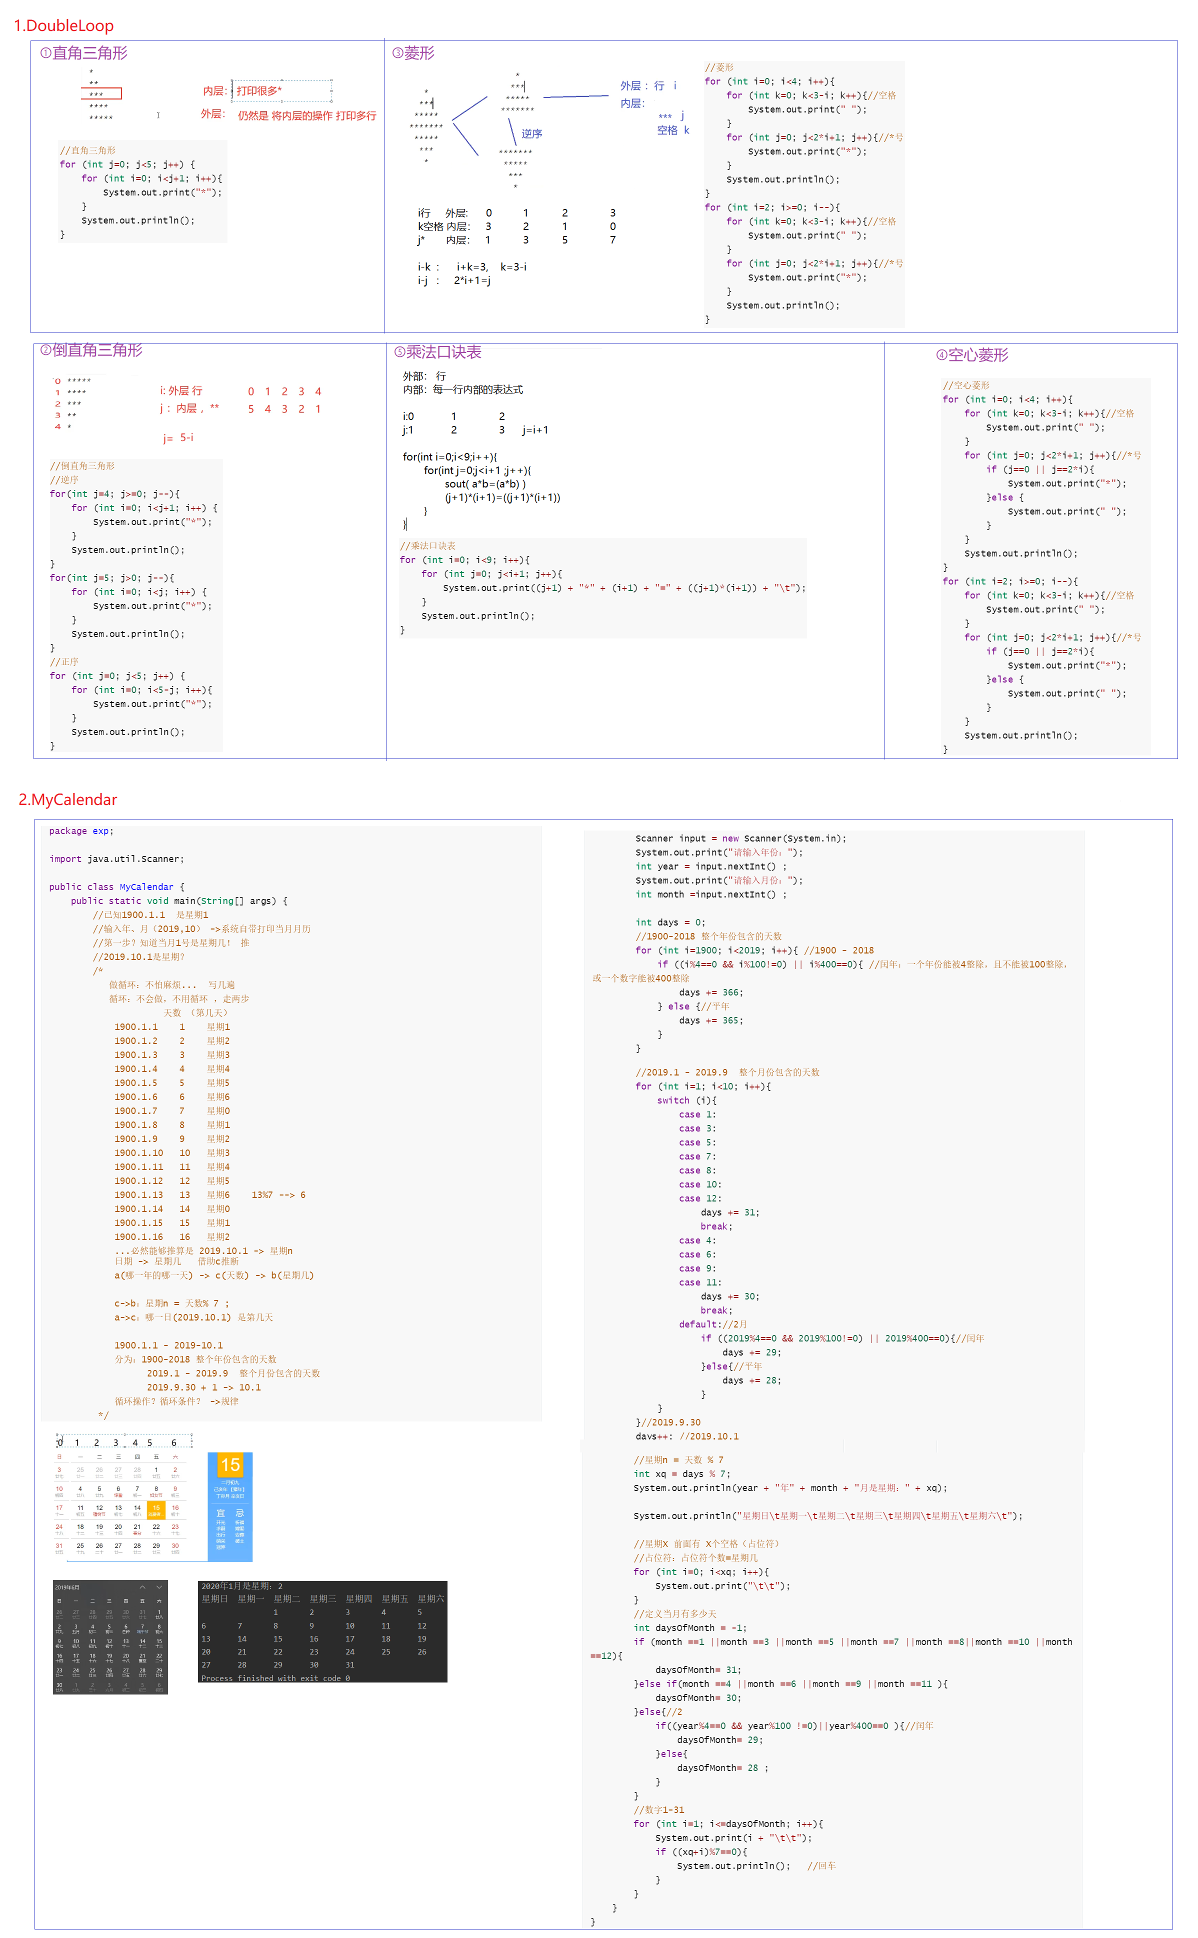Viewport: 1198px width, 1938px height.
Task: Select the ③菱形 title
Action: (x=413, y=53)
